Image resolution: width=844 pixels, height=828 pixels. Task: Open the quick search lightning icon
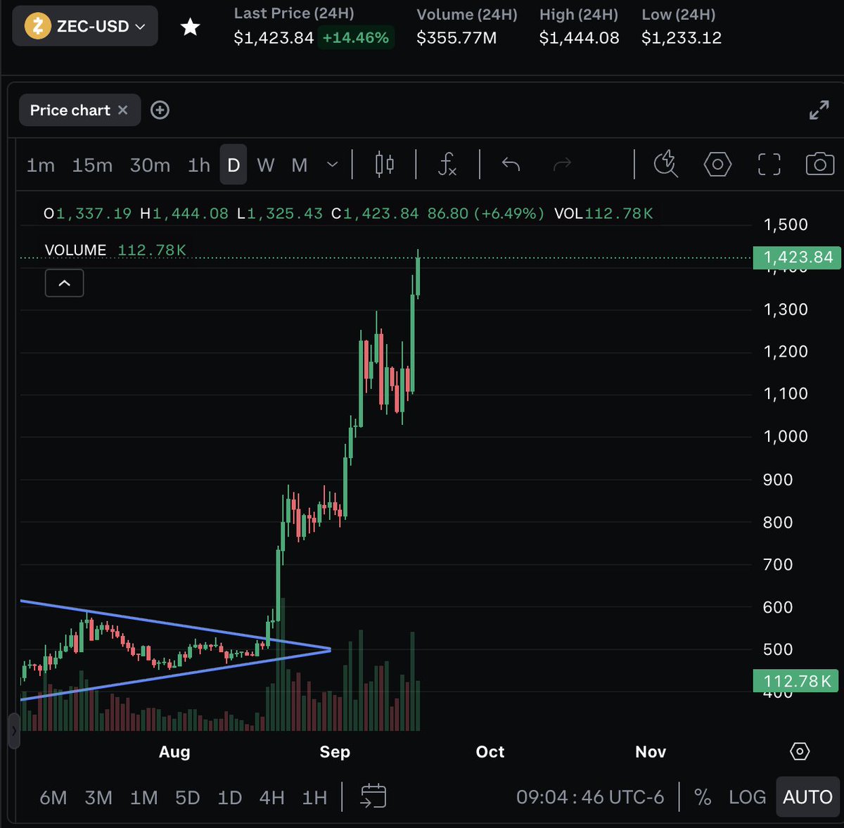pos(665,164)
